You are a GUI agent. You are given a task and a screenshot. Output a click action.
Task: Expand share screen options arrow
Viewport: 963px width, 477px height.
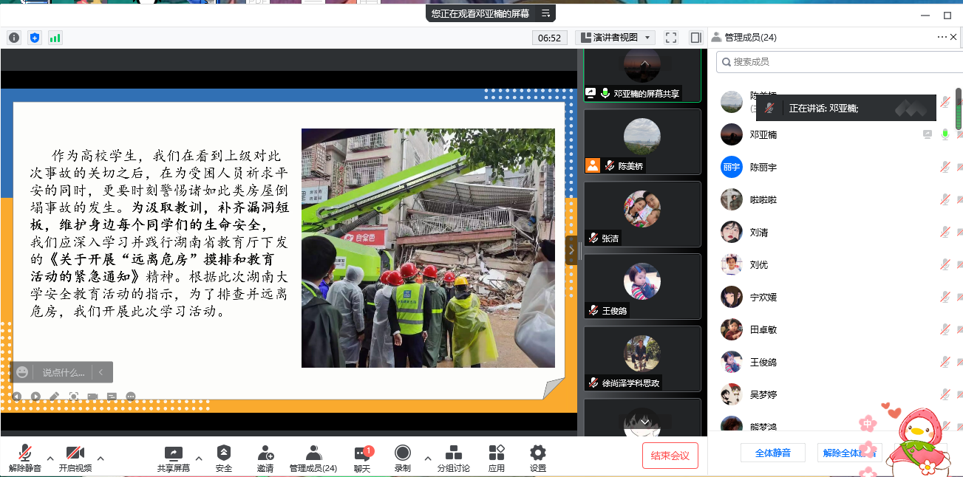click(x=198, y=458)
